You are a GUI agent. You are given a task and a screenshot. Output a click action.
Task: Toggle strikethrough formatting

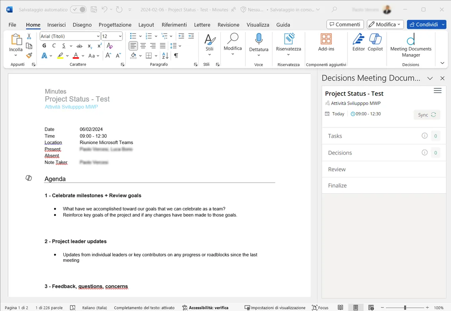[80, 46]
